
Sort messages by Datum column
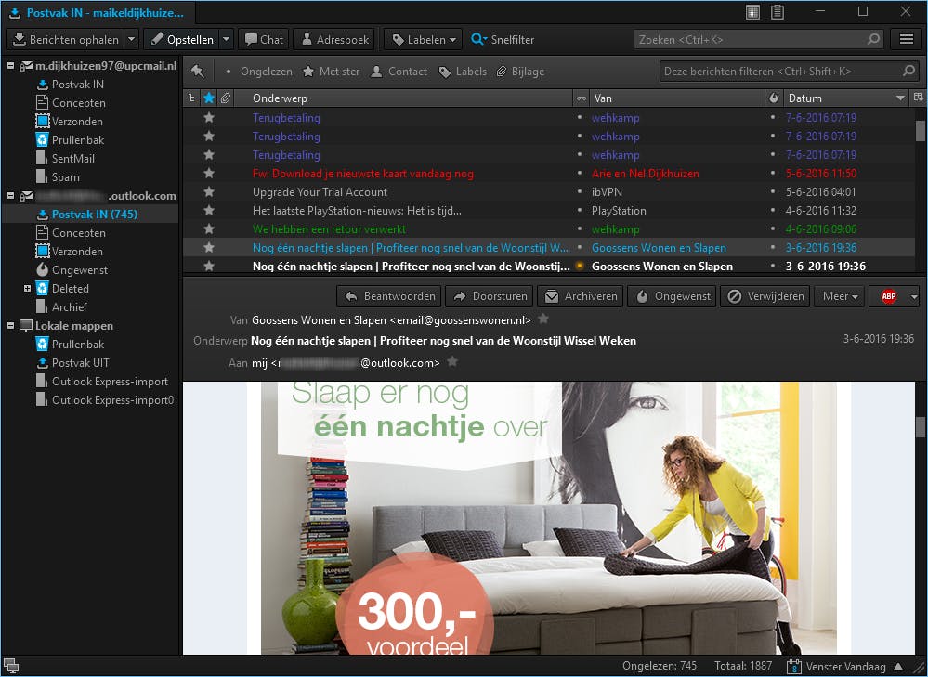pyautogui.click(x=845, y=98)
